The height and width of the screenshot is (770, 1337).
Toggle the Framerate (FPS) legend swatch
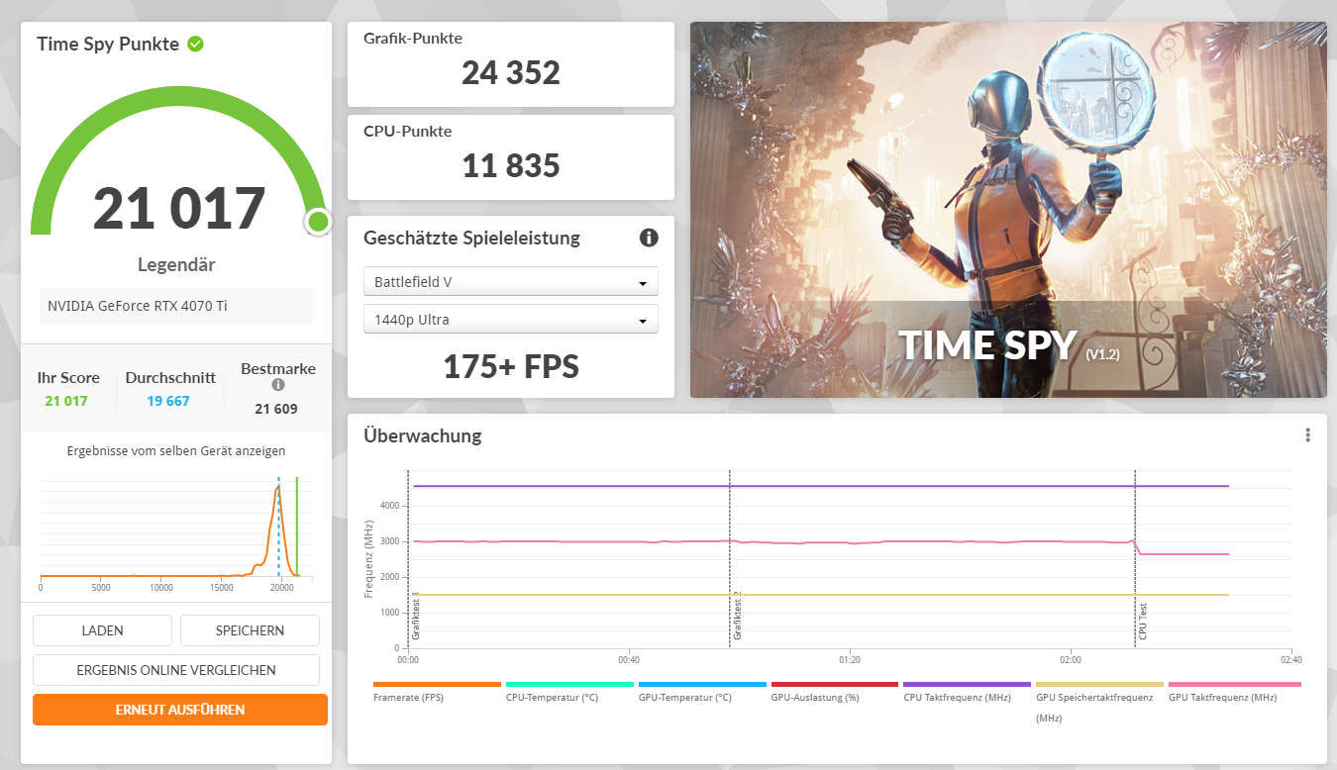click(437, 684)
